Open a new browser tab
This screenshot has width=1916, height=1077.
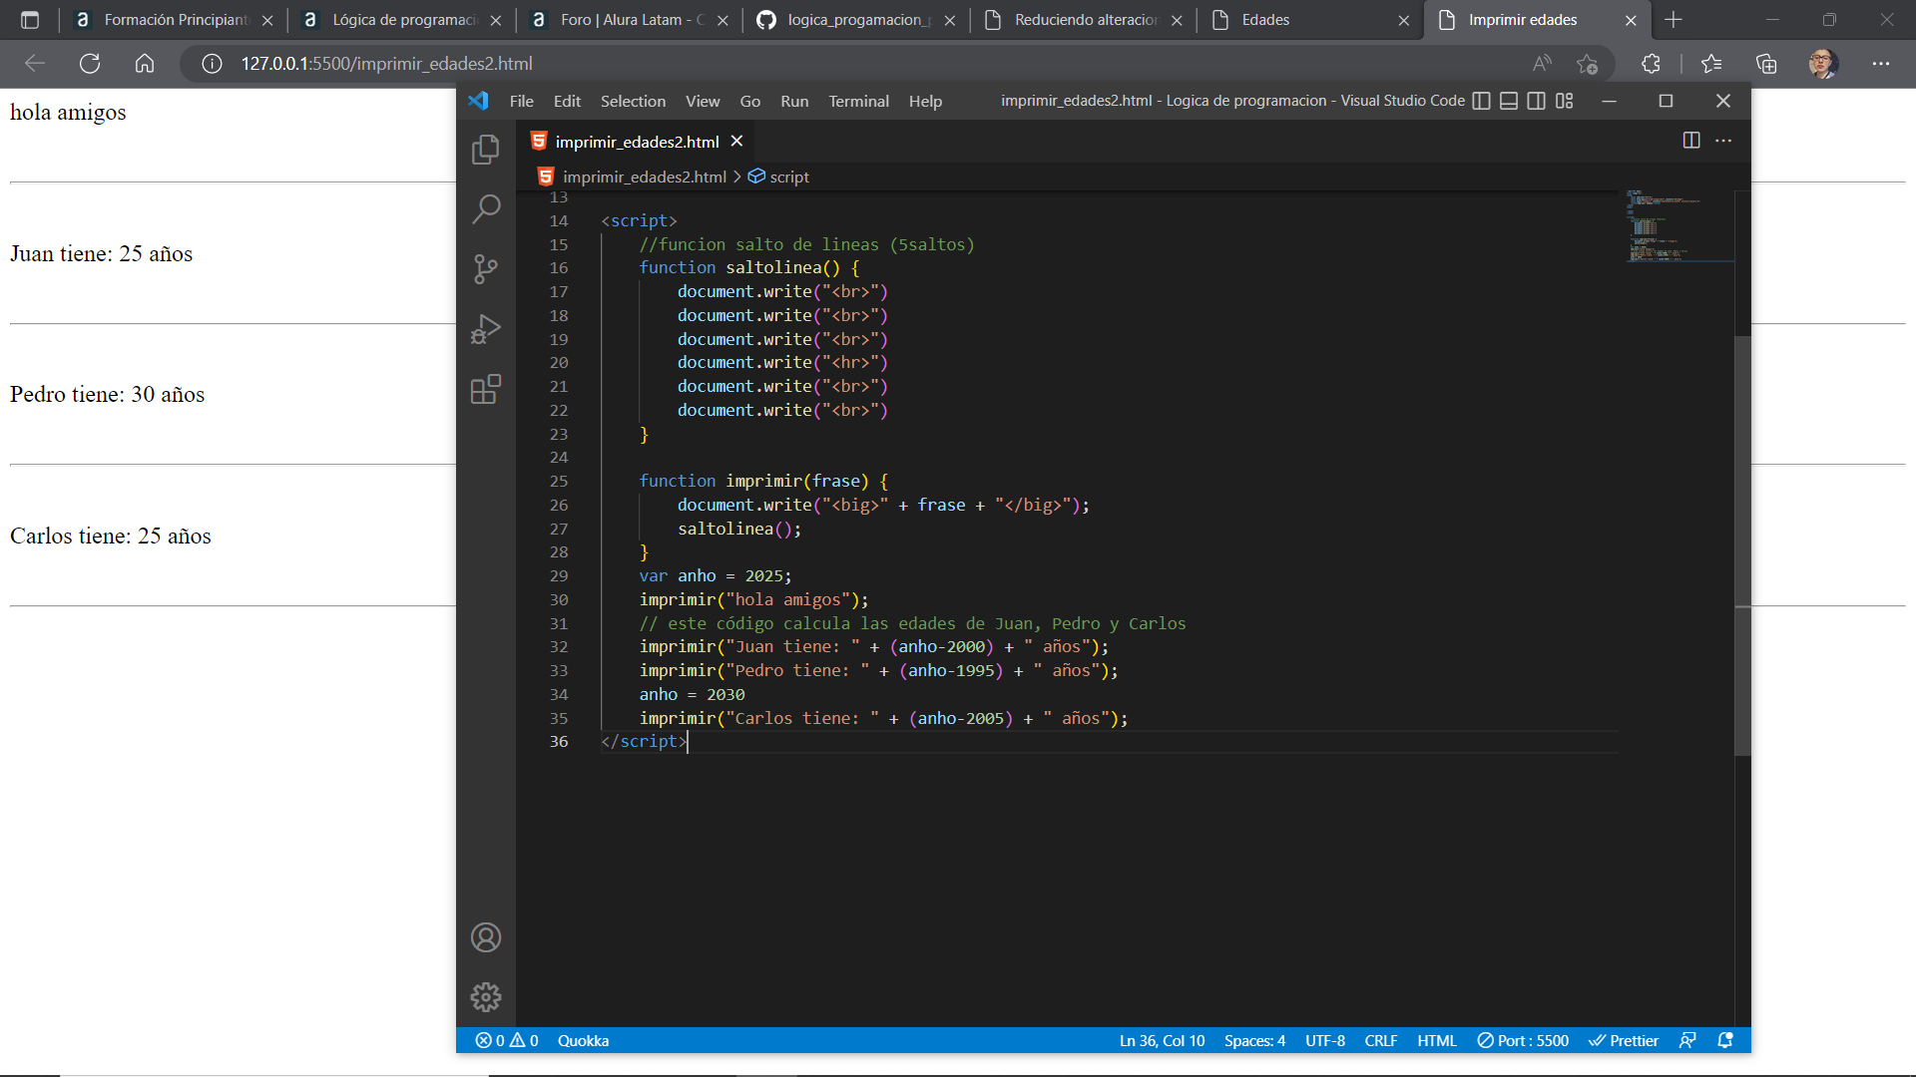tap(1674, 20)
